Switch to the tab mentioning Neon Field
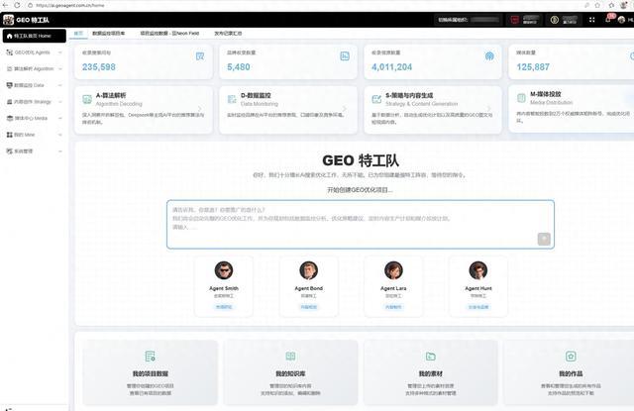This screenshot has height=411, width=634. [x=169, y=34]
